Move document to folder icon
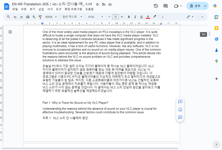Viewport: 222px width, 150px height. click(x=104, y=4)
